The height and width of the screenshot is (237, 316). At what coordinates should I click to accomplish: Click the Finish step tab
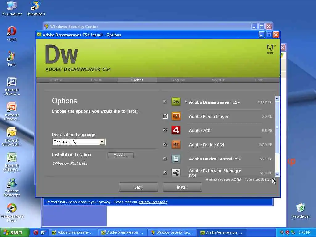click(259, 80)
